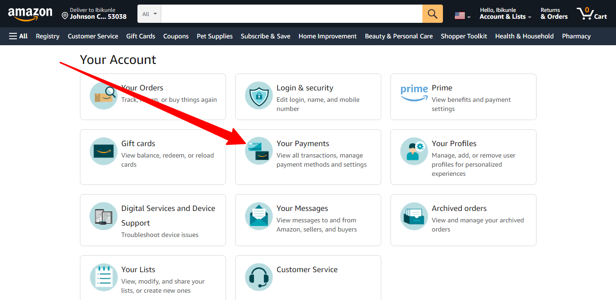Open Pharmacy nav item
The image size is (616, 300).
coord(576,36)
